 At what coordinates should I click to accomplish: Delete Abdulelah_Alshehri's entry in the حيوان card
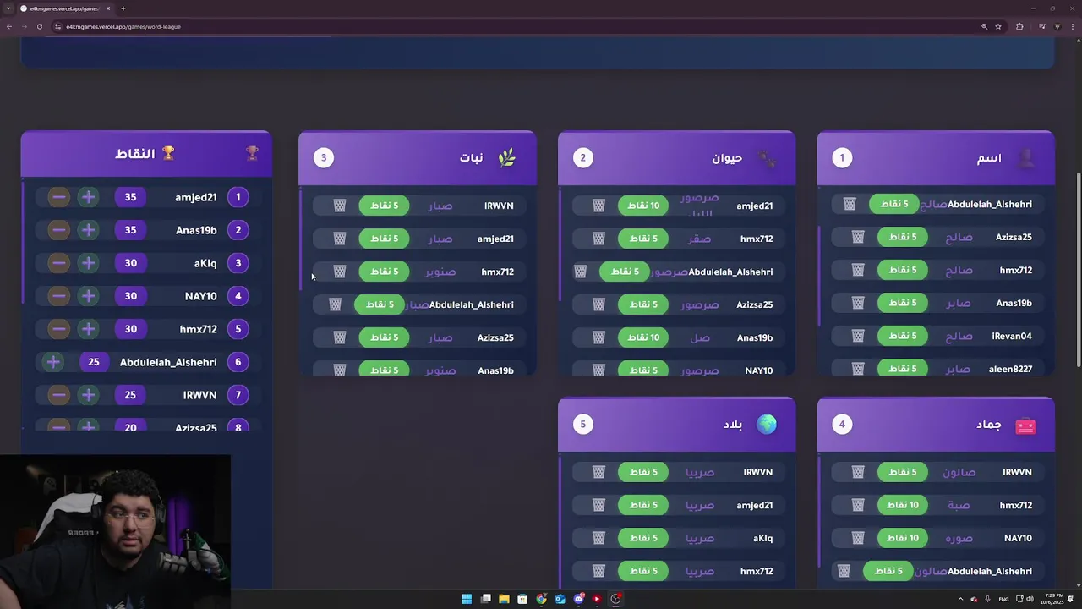coord(580,272)
